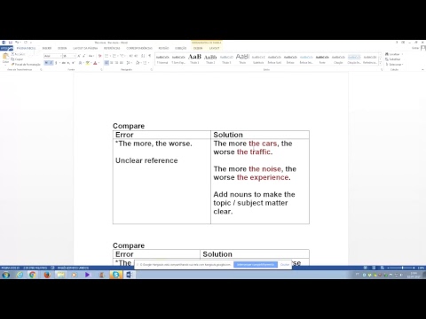
Task: Toggle center alignment button
Action: click(x=112, y=63)
